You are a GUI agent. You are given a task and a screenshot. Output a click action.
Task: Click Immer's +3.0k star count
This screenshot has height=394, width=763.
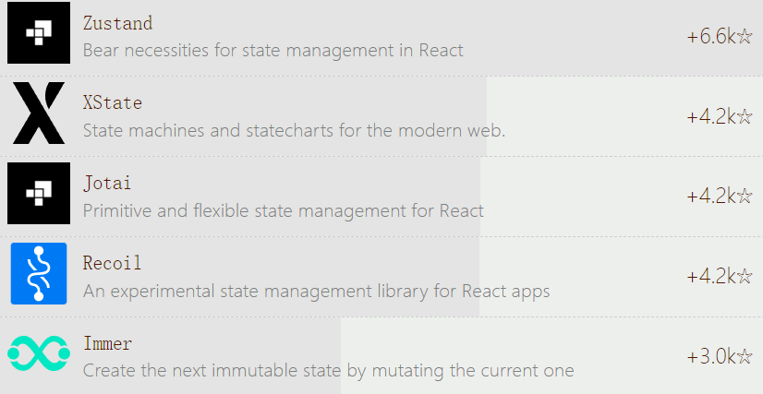pyautogui.click(x=720, y=356)
